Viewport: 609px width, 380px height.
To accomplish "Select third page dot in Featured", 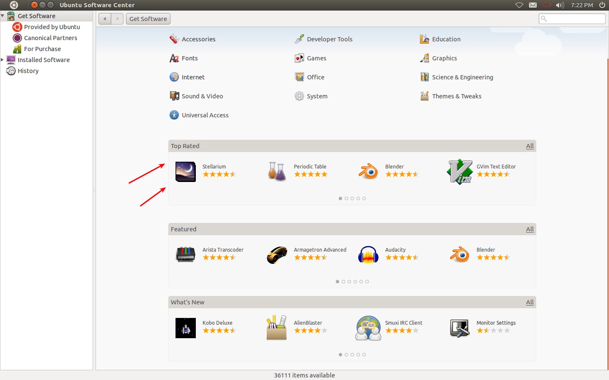I will pos(349,282).
